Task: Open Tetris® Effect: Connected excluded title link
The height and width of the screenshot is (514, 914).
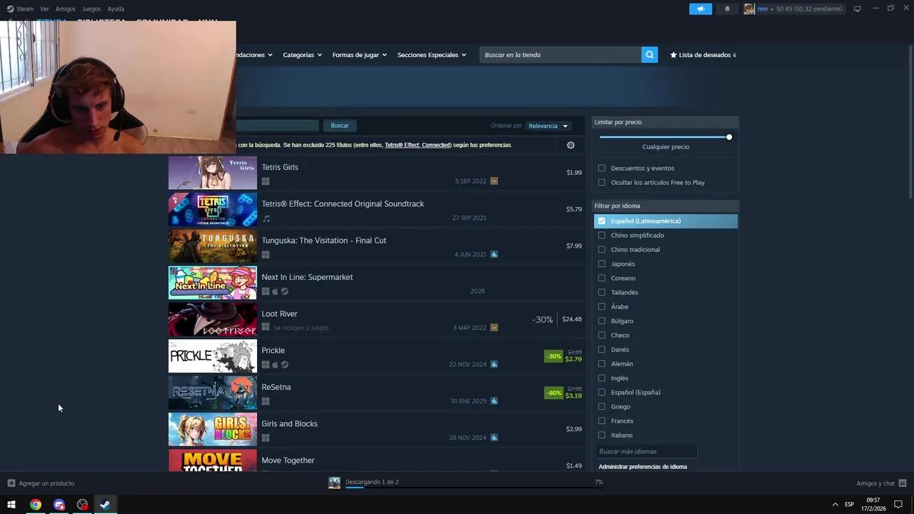Action: [418, 145]
